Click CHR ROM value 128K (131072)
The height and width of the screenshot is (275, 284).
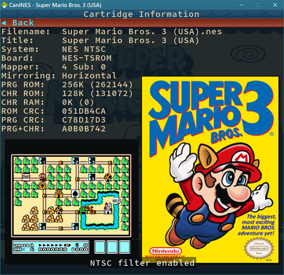coord(97,94)
